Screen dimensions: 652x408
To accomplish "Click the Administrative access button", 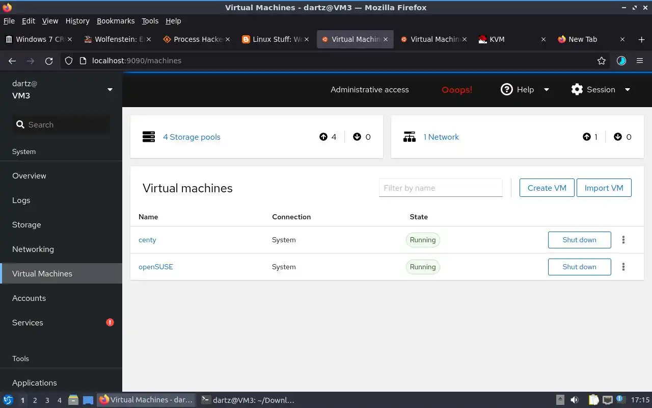I will click(370, 90).
